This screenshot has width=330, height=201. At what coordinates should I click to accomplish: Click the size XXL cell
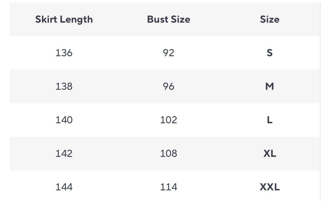click(x=270, y=187)
